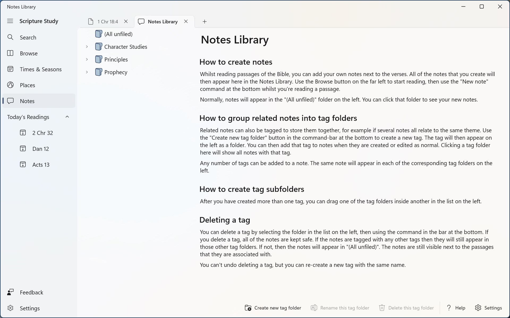This screenshot has width=510, height=318.
Task: Expand the Principles tag folder
Action: 87,59
